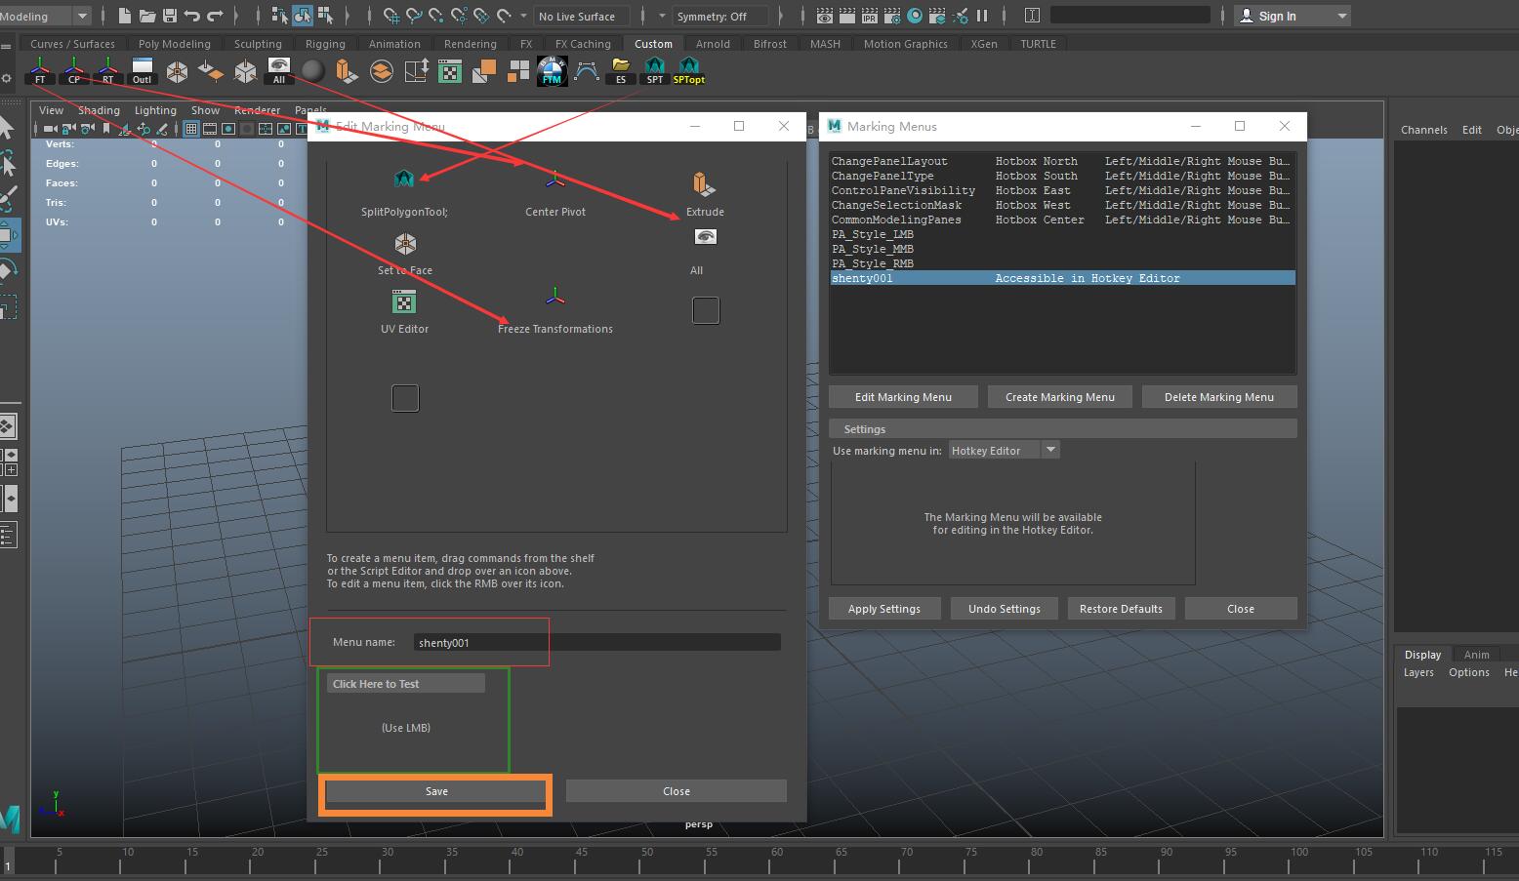Click the Set to Face icon in marking menu
1519x881 pixels.
click(x=405, y=243)
